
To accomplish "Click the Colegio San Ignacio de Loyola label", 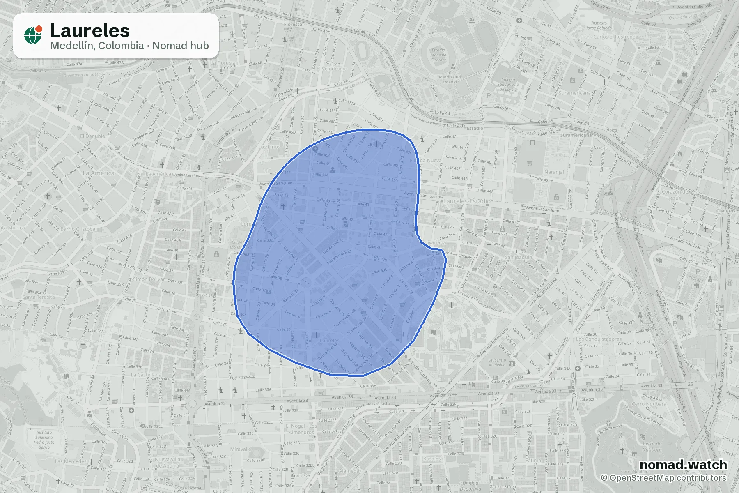I will pyautogui.click(x=508, y=85).
